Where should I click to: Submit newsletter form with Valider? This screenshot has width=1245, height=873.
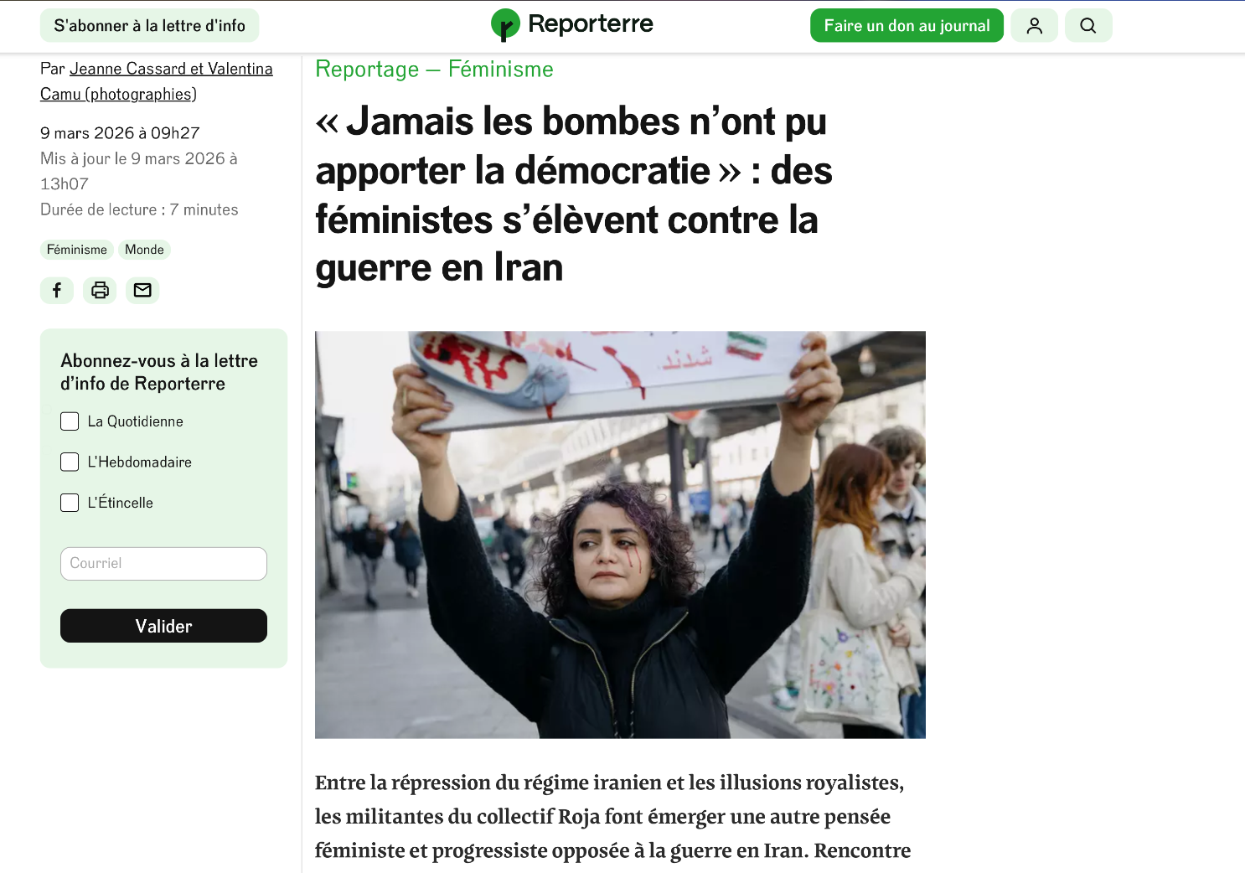tap(163, 626)
